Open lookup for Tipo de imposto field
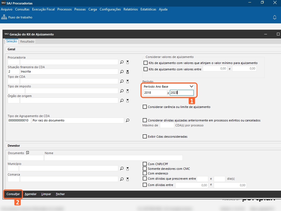This screenshot has height=211, width=281. click(x=122, y=91)
